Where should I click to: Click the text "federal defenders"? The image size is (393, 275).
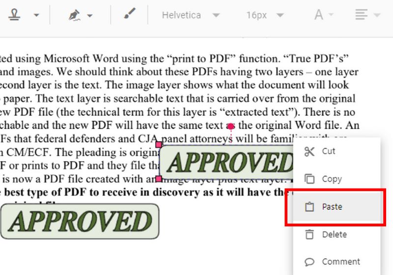point(75,139)
